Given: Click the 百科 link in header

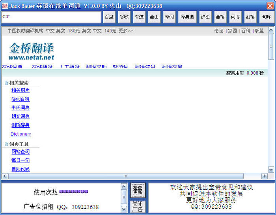Looking at the screenshot, I should coord(246,31).
